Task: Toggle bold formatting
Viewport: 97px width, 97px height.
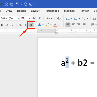Action: (x=2, y=25)
